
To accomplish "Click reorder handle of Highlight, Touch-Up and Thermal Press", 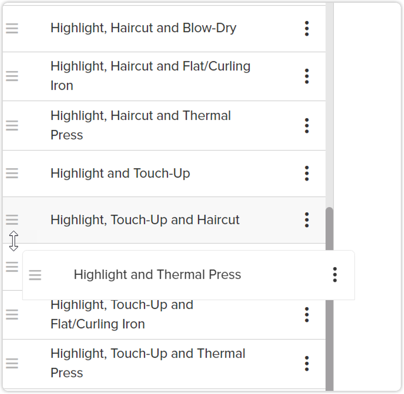I will click(x=12, y=364).
